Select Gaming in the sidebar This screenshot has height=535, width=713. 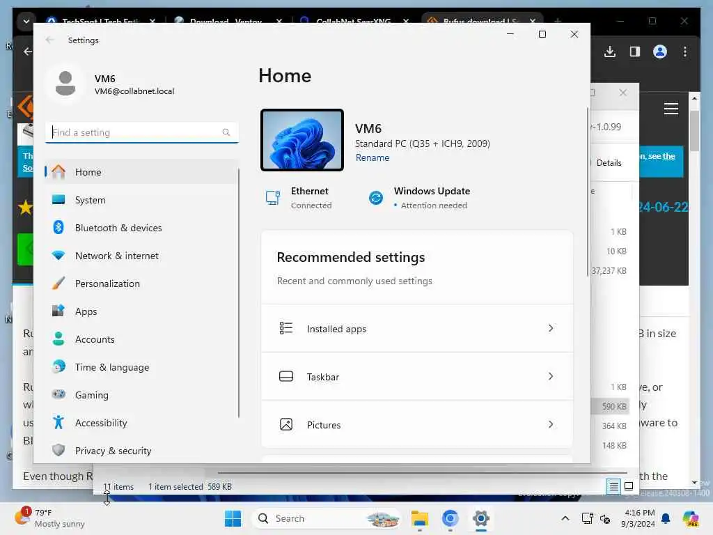tap(141, 395)
